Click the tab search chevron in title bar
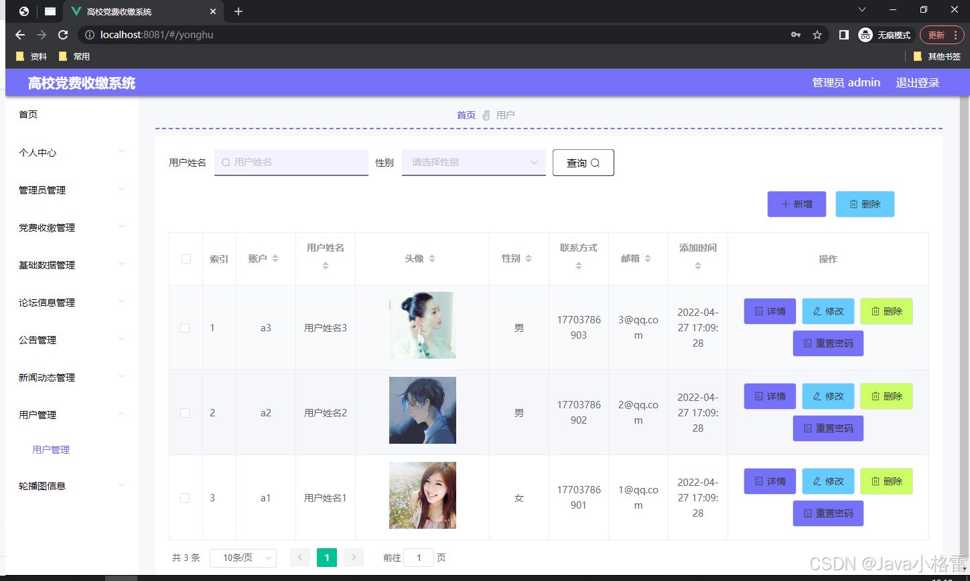Image resolution: width=970 pixels, height=581 pixels. pyautogui.click(x=862, y=9)
